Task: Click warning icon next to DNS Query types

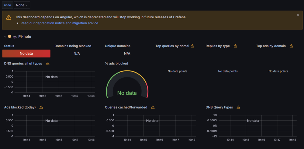Action: coord(238,107)
